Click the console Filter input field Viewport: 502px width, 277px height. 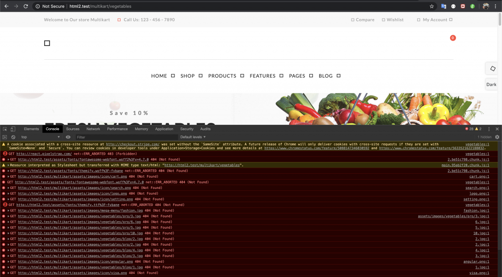tap(125, 137)
